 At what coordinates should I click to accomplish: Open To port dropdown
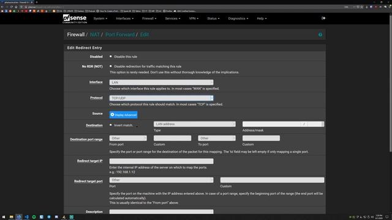(217, 138)
